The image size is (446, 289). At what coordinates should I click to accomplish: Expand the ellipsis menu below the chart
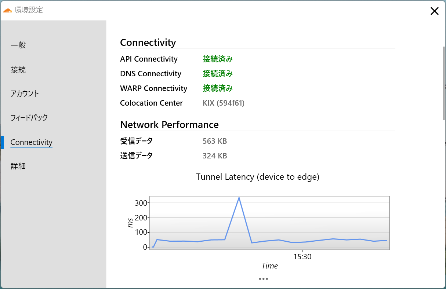coord(263,279)
